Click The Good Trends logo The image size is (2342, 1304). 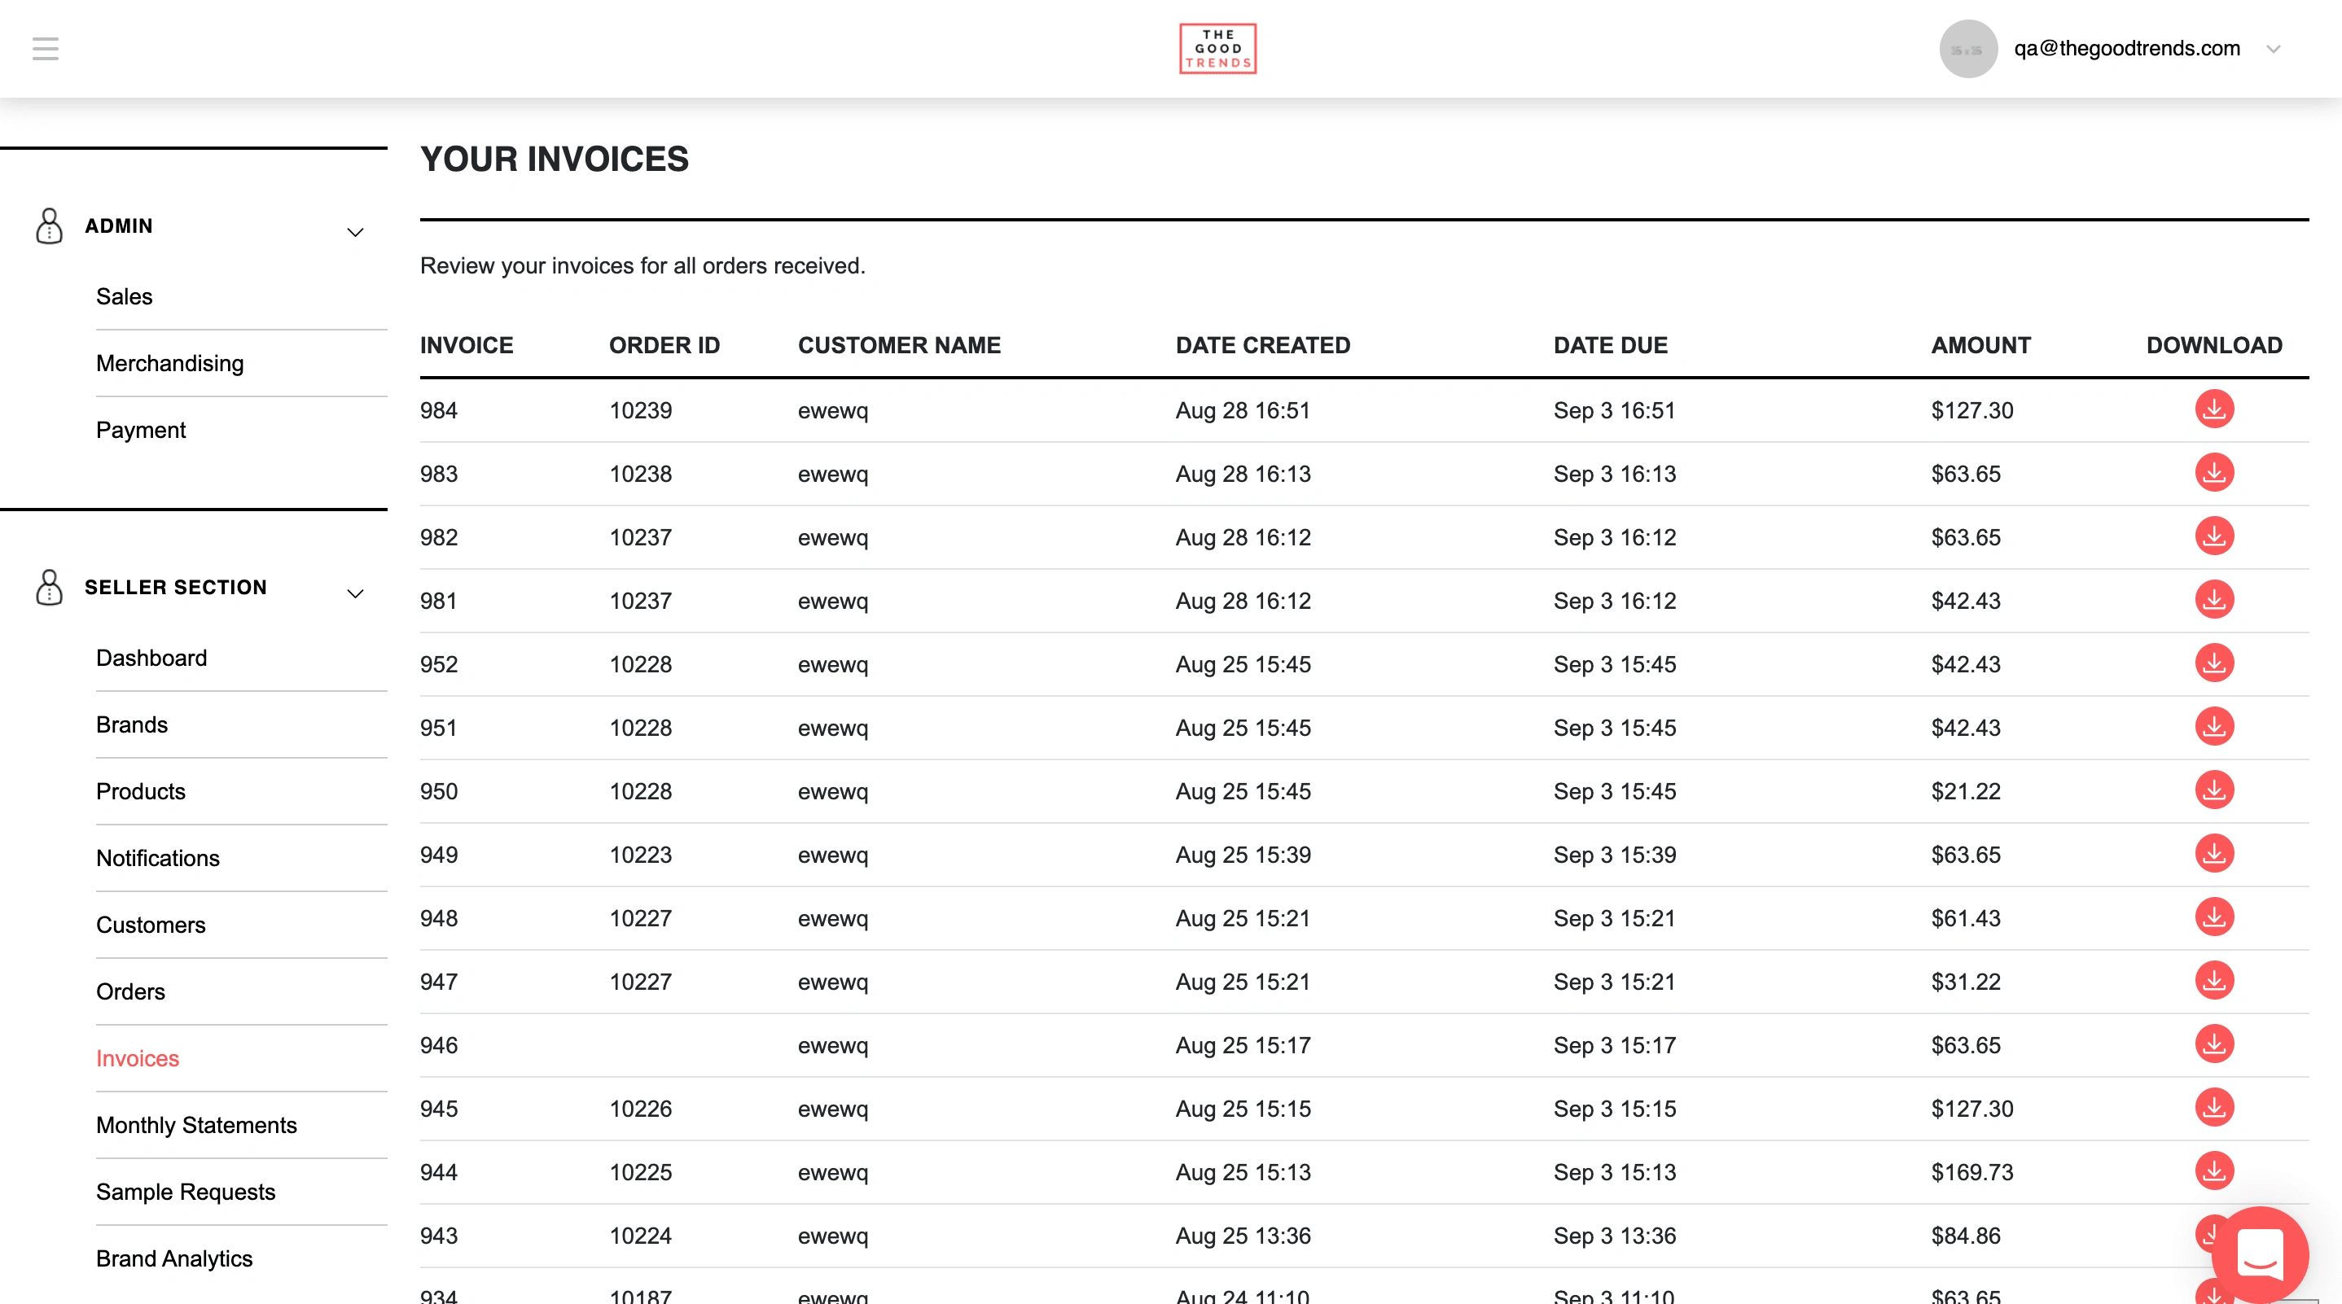tap(1217, 48)
